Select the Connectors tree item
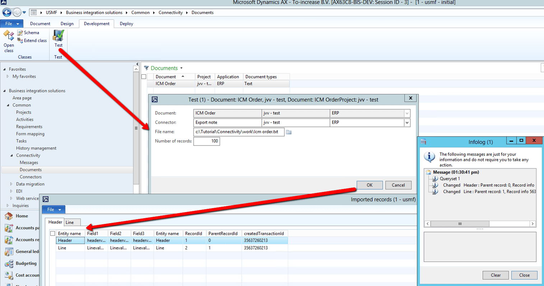This screenshot has height=286, width=544. tap(31, 177)
